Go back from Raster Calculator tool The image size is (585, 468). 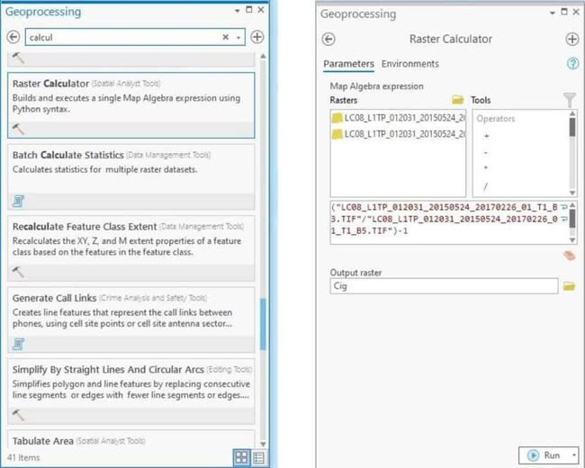coord(328,40)
